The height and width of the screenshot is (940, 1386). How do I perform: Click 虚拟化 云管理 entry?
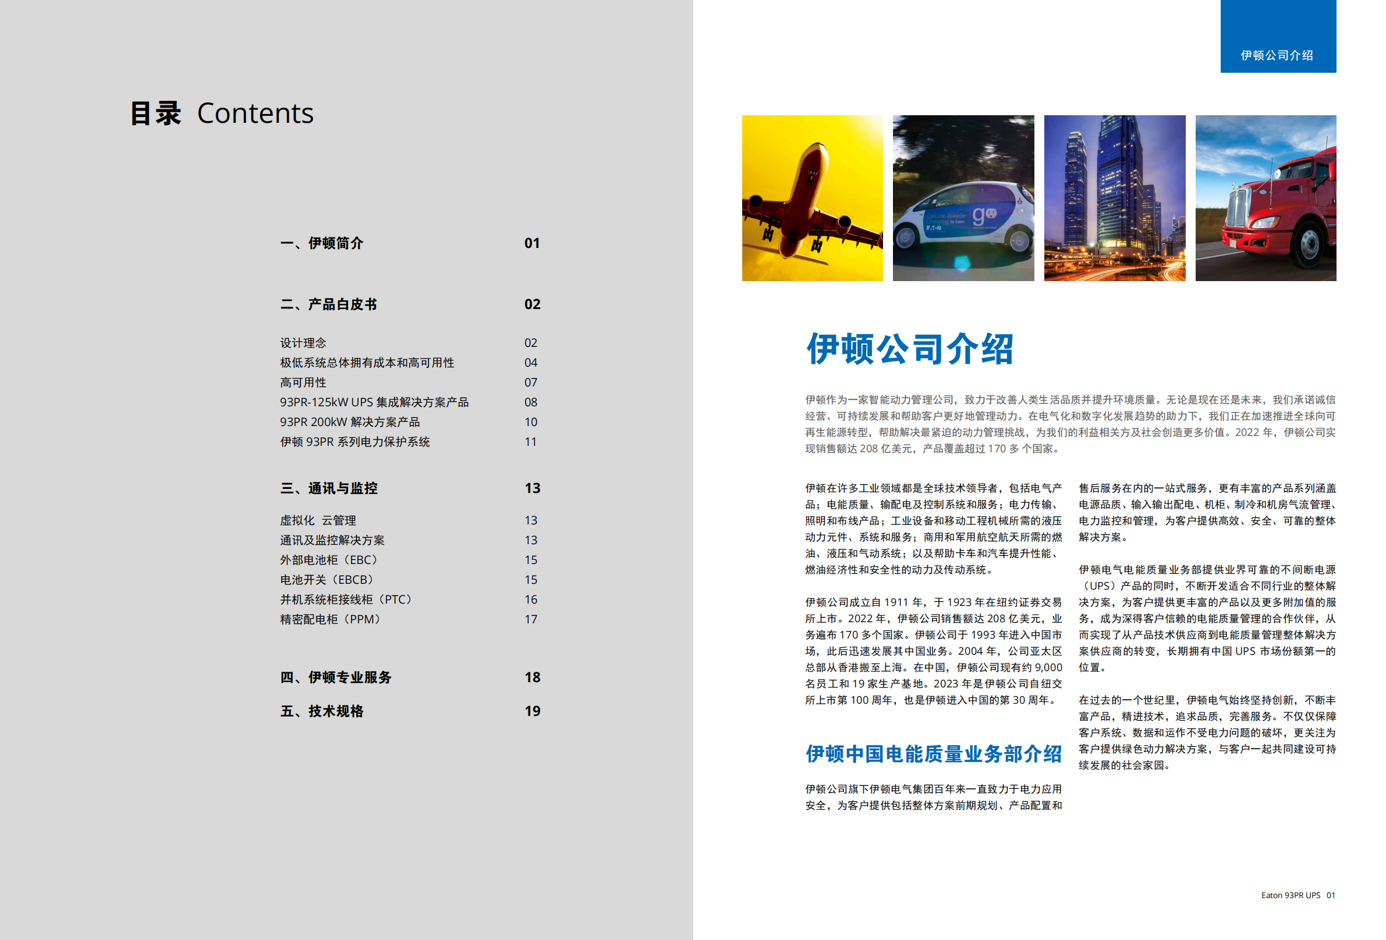(318, 520)
